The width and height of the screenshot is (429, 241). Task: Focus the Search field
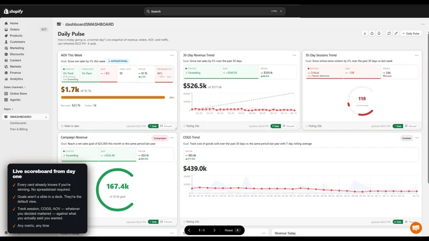214,11
